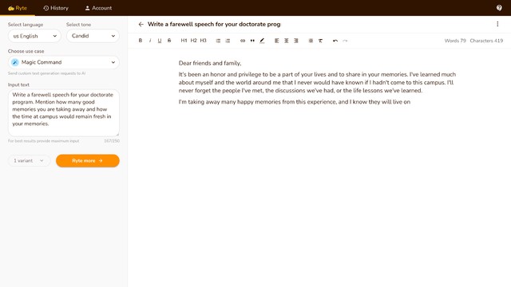Click the "It's been an honor" paragraph
Image resolution: width=511 pixels, height=287 pixels.
tap(317, 82)
